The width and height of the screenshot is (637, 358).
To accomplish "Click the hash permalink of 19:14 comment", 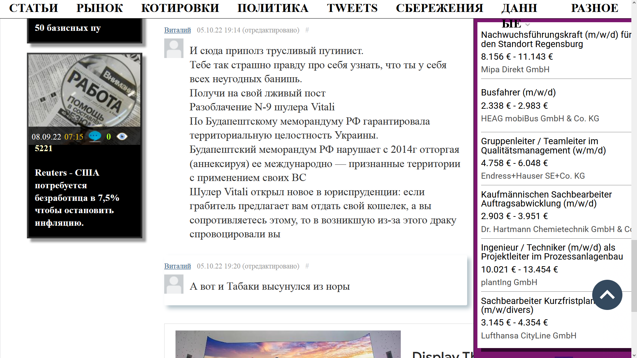I will pyautogui.click(x=307, y=30).
